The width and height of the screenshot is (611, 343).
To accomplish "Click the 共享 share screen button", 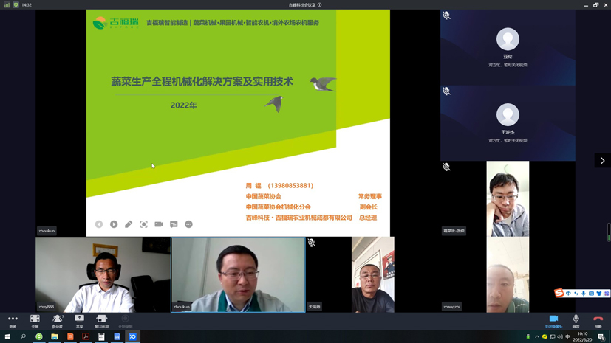I will tap(80, 321).
